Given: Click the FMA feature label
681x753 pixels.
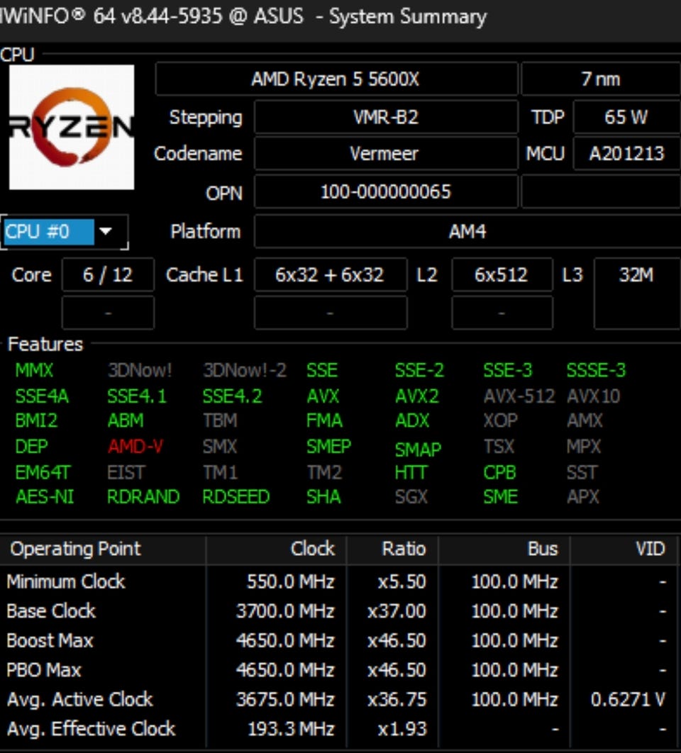Looking at the screenshot, I should point(324,420).
